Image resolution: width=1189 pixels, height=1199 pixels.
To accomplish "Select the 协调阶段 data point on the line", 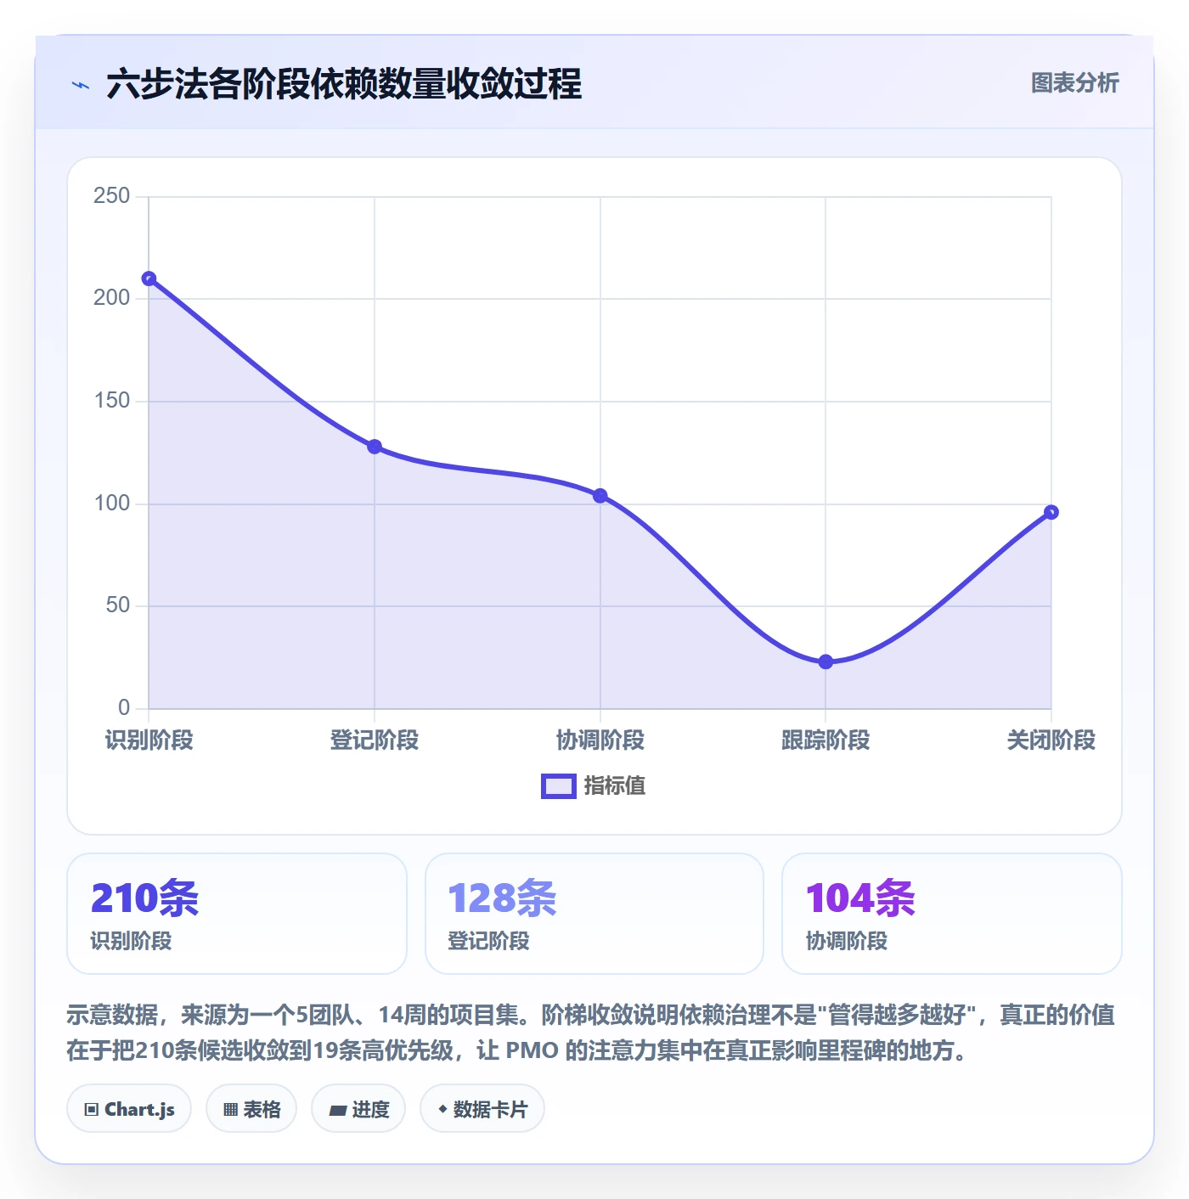I will click(x=600, y=496).
